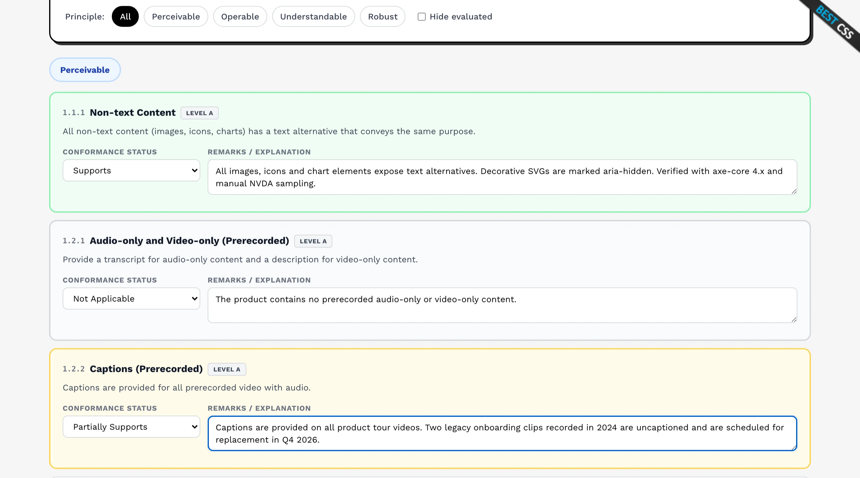Click the 1.2.2 criterion number
Image resolution: width=860 pixels, height=478 pixels.
click(74, 369)
